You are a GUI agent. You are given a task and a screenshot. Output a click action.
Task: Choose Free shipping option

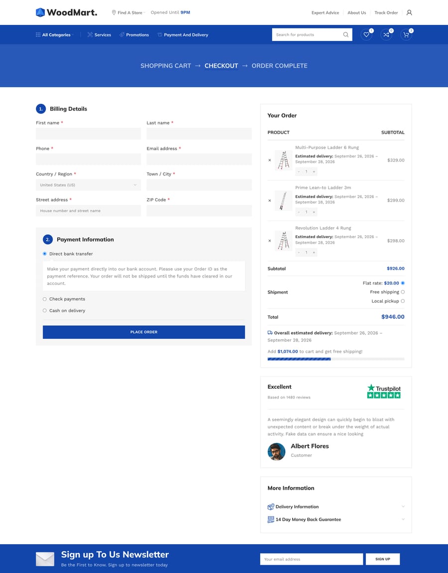(x=403, y=292)
